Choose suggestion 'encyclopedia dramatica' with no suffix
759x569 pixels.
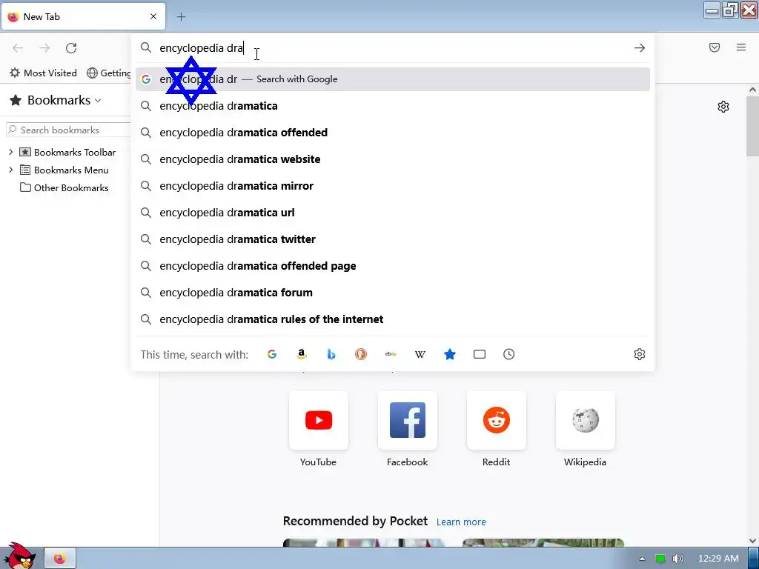tap(393, 106)
